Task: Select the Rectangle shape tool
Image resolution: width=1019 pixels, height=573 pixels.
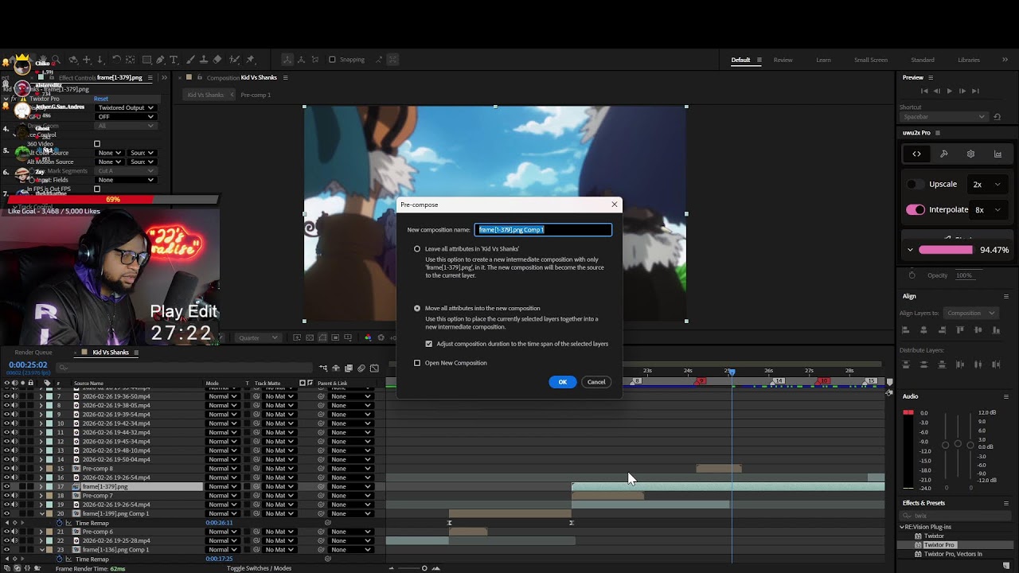Action: pos(146,60)
